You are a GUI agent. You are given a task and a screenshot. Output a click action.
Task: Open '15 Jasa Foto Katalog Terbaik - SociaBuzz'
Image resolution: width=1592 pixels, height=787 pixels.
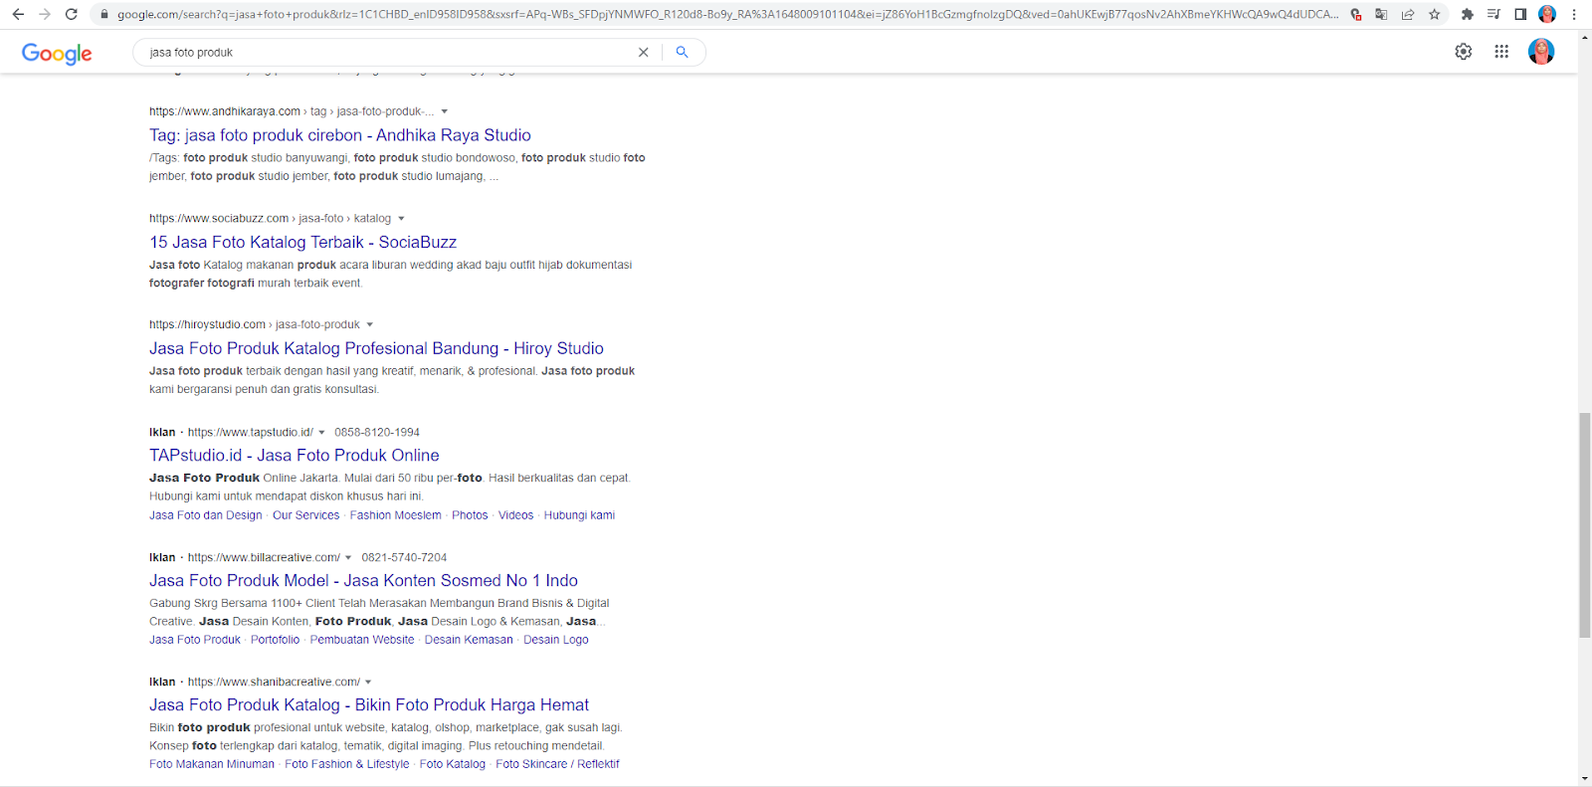click(x=303, y=243)
